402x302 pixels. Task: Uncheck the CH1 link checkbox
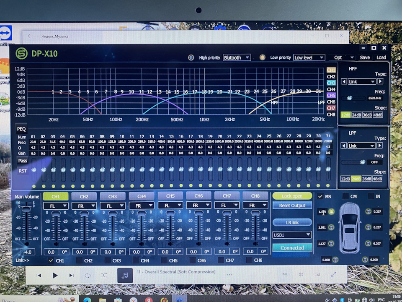coord(51,260)
